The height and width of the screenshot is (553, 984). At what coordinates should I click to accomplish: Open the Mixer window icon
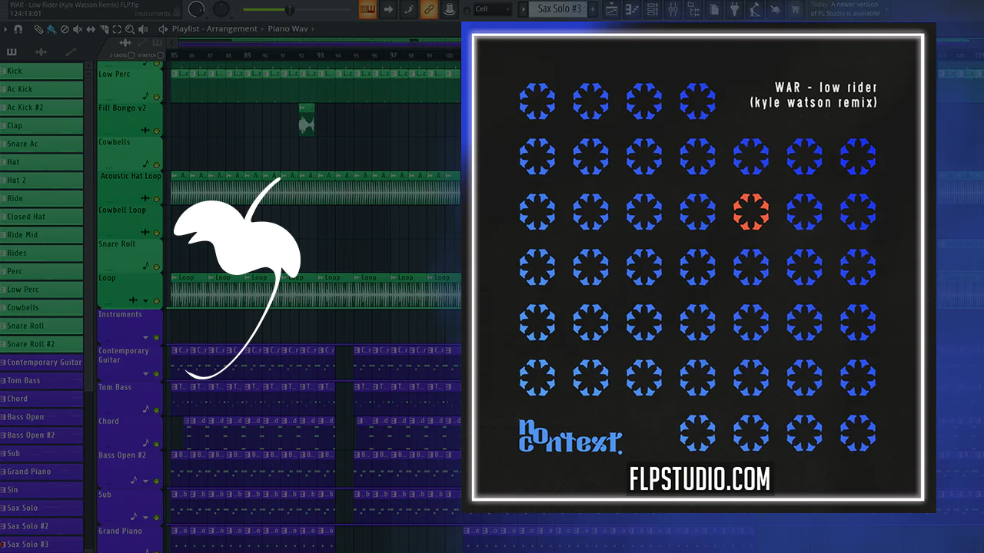click(x=673, y=9)
